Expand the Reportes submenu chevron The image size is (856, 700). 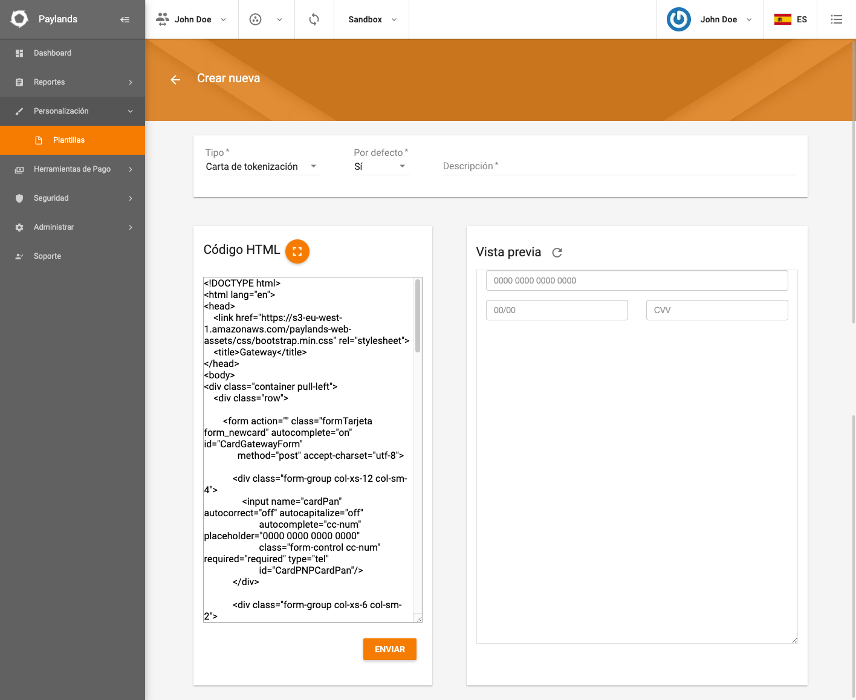point(131,82)
